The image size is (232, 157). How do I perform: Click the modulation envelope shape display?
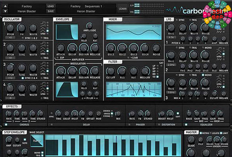click(67, 90)
